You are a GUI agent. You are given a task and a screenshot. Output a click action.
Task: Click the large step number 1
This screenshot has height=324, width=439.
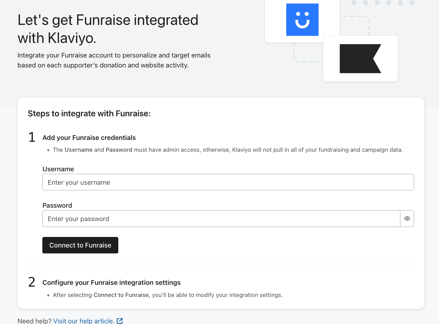(32, 137)
